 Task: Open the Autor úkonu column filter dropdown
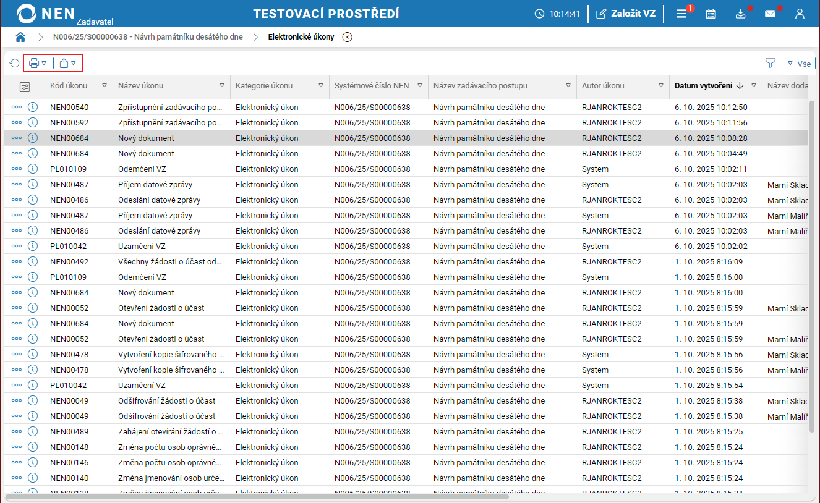[x=661, y=86]
